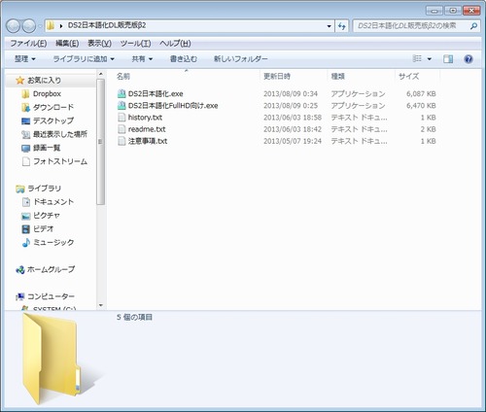Viewport: 486px width, 412px height.
Task: Click the file name readme.txt
Action: tap(147, 129)
